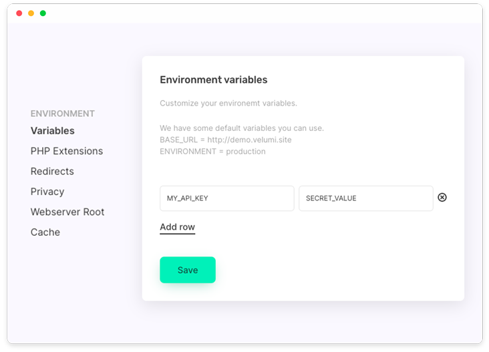The image size is (489, 352).
Task: Add row to the variables list
Action: [x=178, y=227]
